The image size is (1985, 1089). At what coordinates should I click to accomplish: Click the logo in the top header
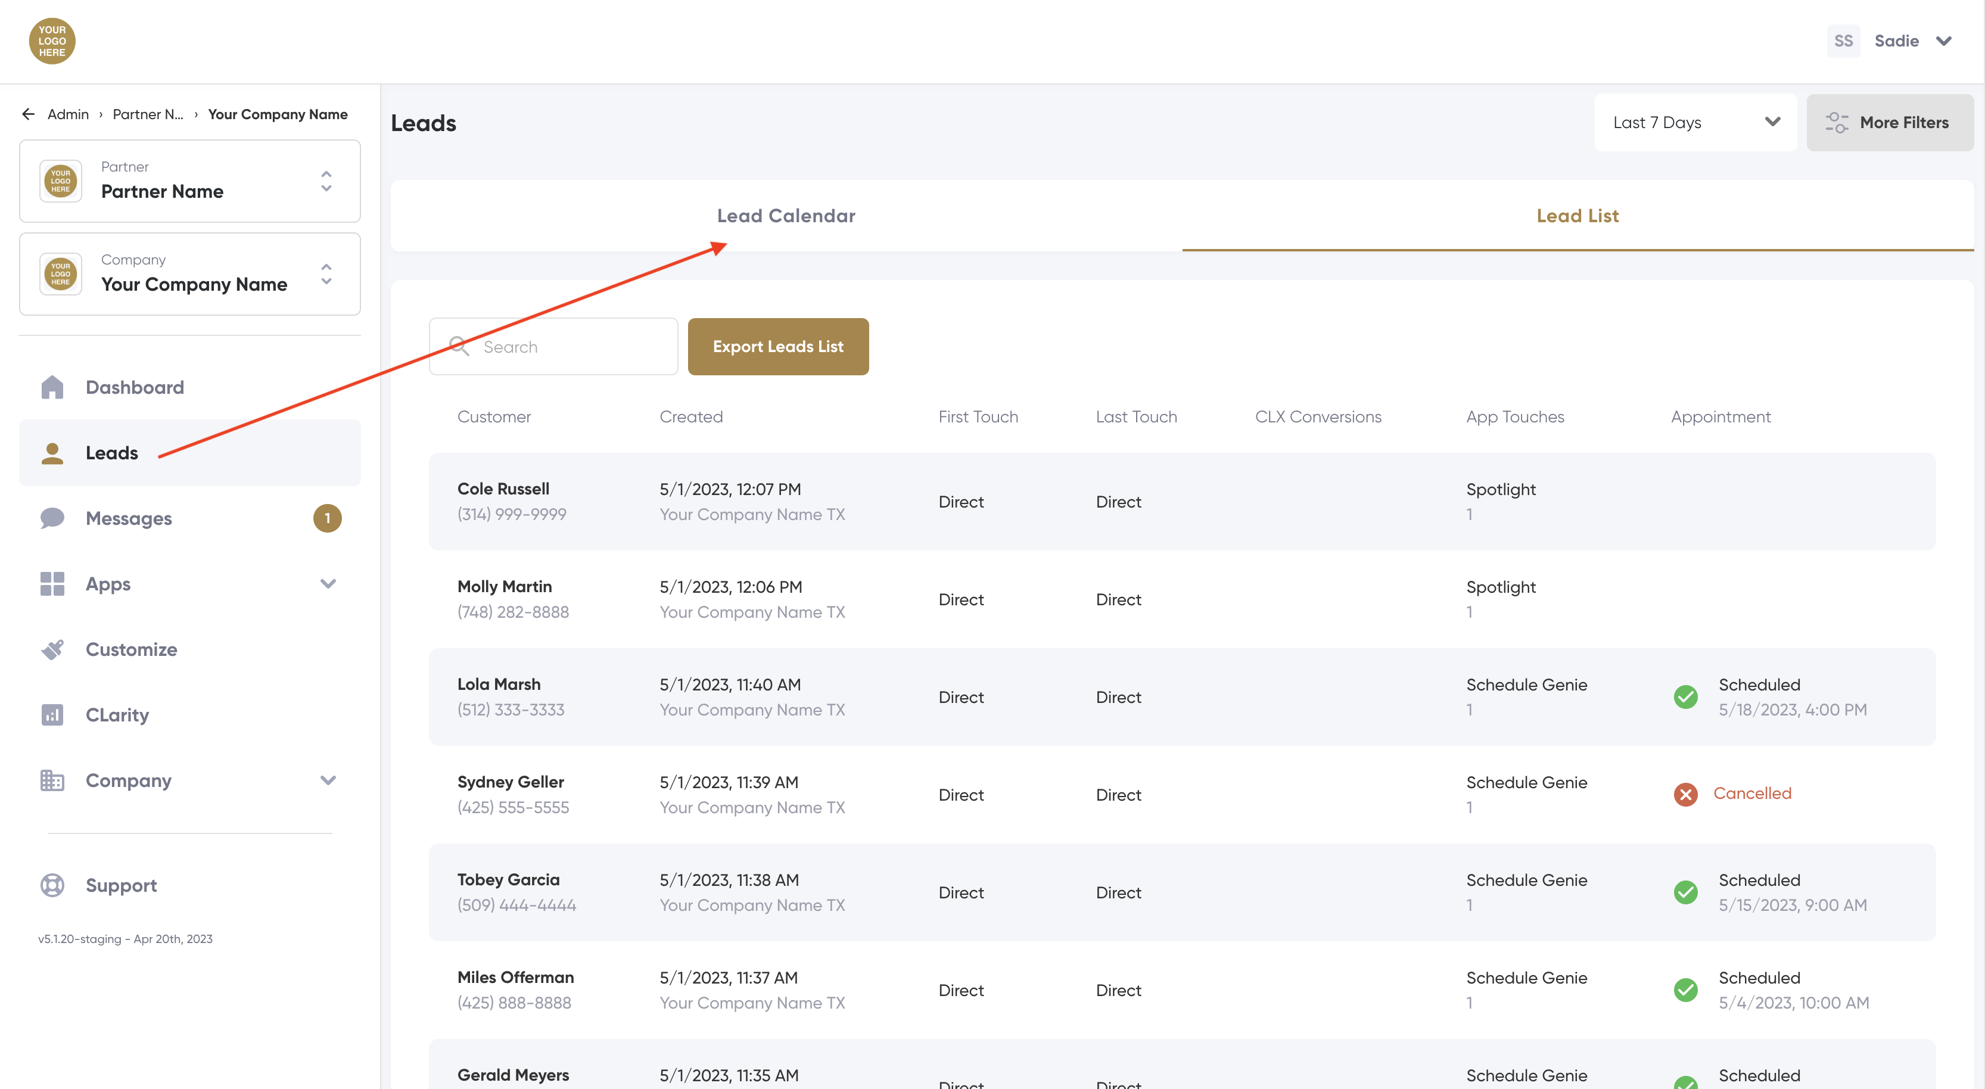click(52, 41)
